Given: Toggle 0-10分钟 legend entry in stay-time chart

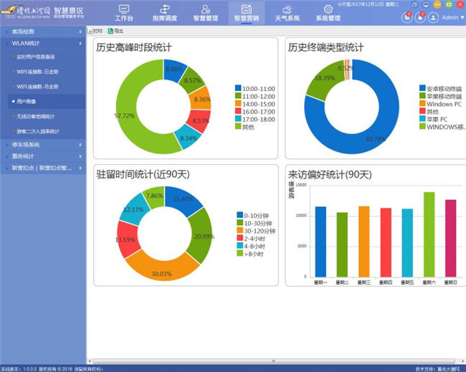Looking at the screenshot, I should (x=255, y=214).
